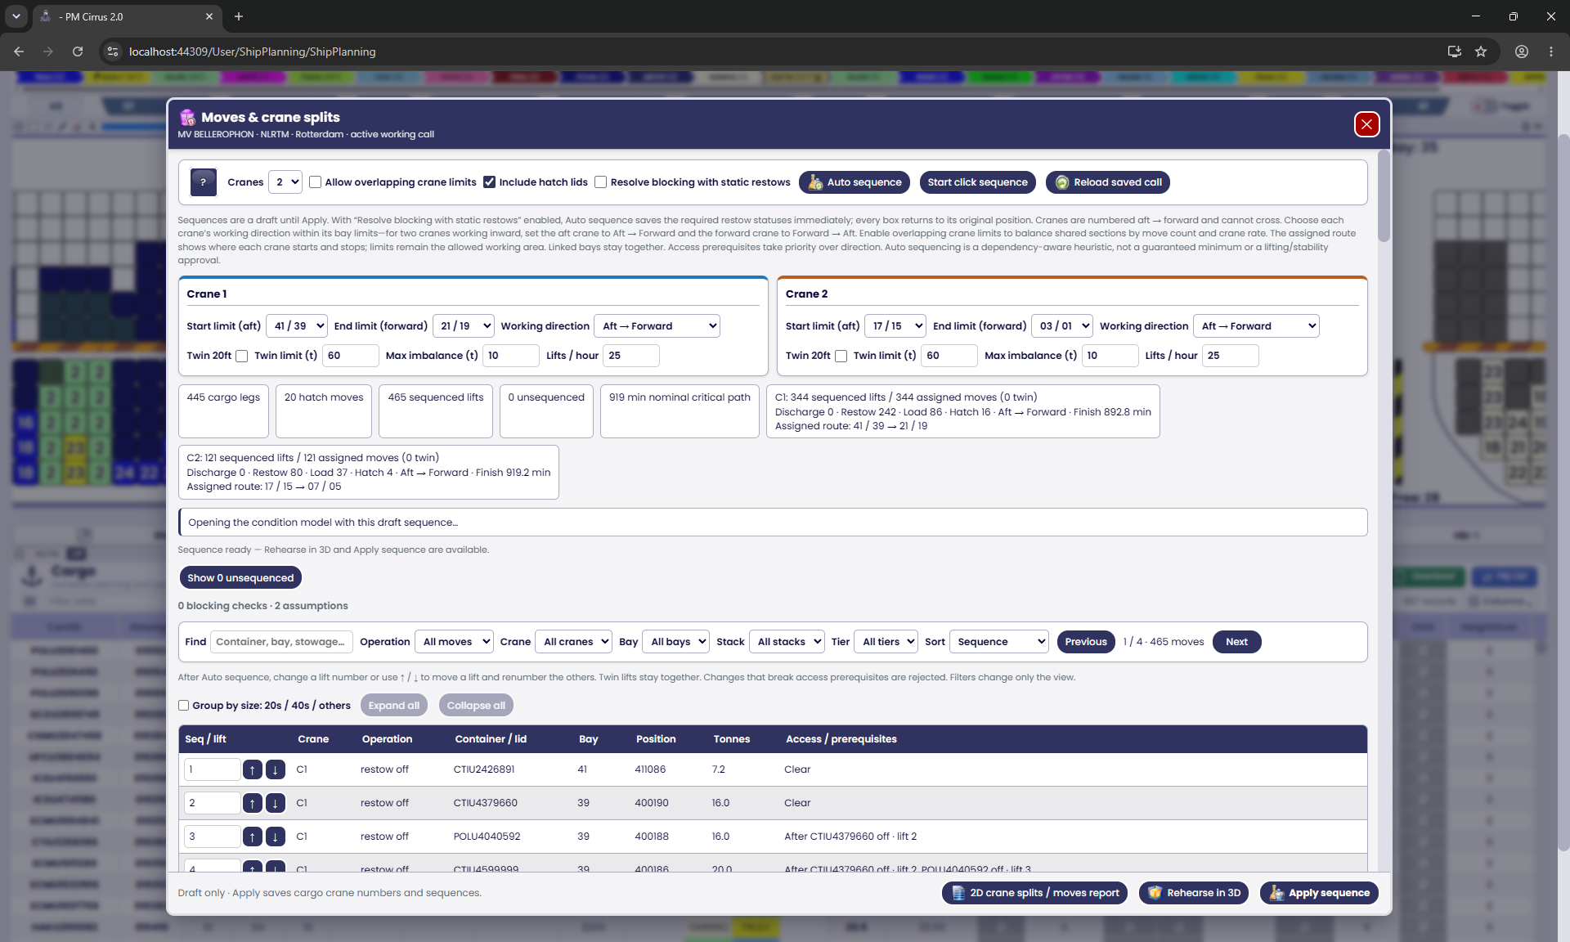Click Reload saved call button

pos(1108,182)
